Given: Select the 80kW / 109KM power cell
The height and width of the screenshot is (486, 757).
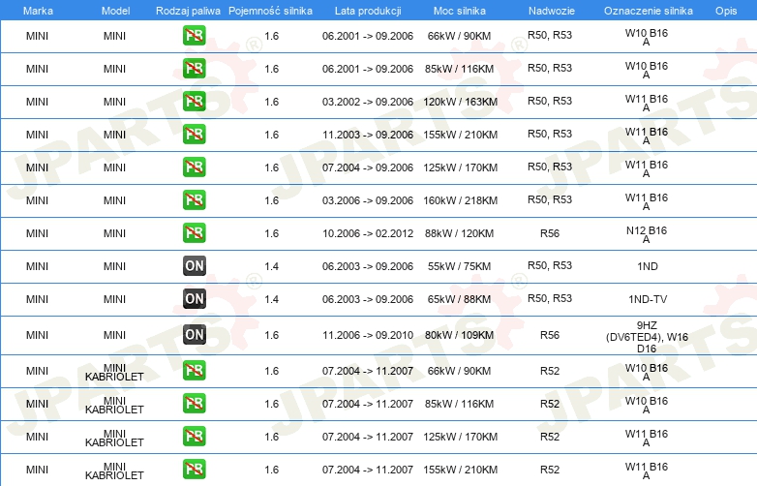Looking at the screenshot, I should click(x=459, y=335).
